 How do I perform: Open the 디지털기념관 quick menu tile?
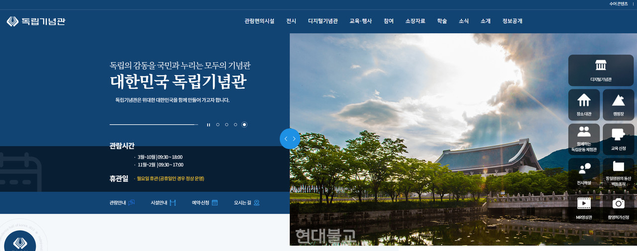[x=601, y=70]
